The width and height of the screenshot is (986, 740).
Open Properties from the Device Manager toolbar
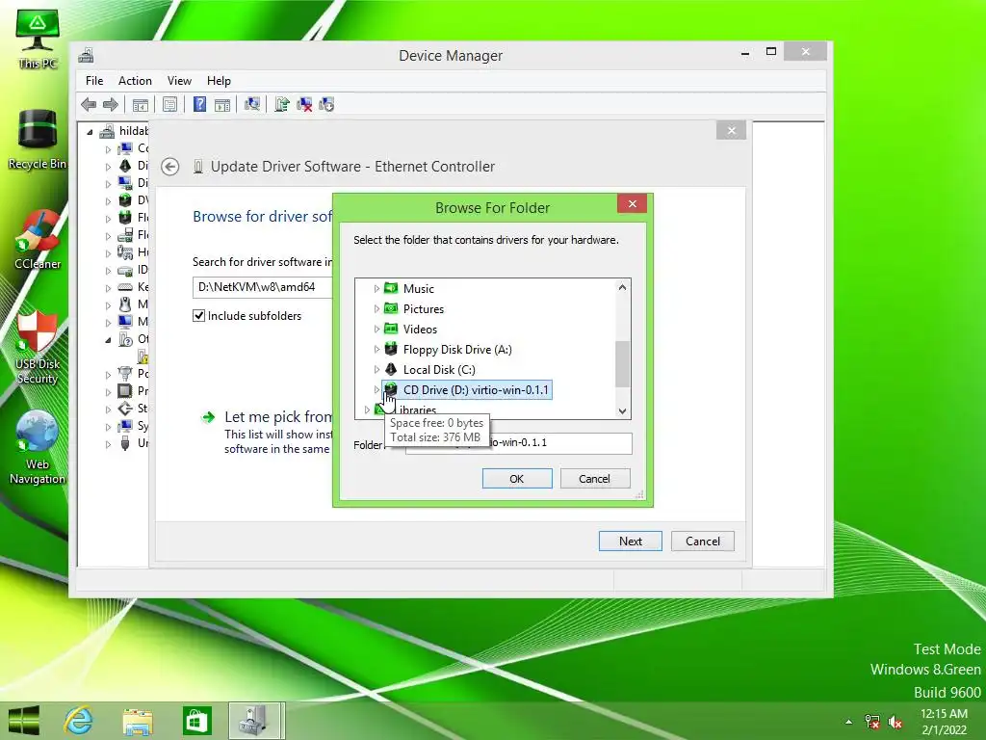tap(169, 104)
